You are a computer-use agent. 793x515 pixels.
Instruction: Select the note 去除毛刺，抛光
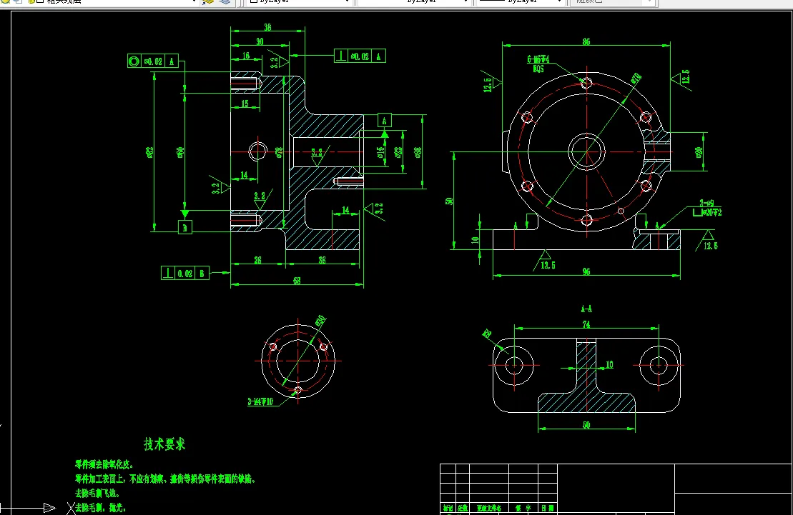point(100,507)
